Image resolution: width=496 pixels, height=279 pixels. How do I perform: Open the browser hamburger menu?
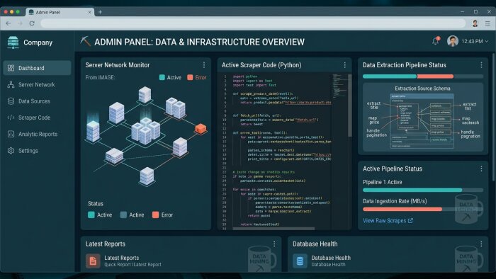pyautogui.click(x=487, y=23)
